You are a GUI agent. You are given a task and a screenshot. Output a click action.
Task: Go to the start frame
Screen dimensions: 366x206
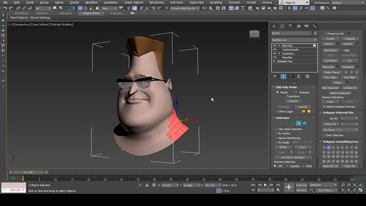[253, 185]
